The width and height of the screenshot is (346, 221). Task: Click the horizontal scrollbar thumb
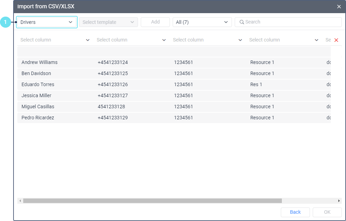pyautogui.click(x=153, y=201)
